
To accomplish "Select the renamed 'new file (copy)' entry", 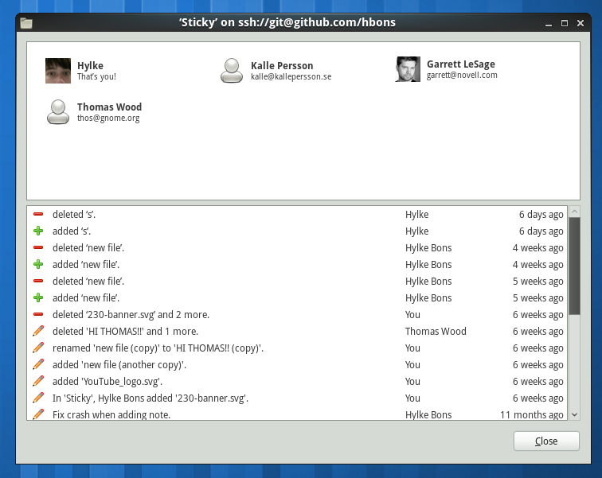I will pyautogui.click(x=158, y=348).
